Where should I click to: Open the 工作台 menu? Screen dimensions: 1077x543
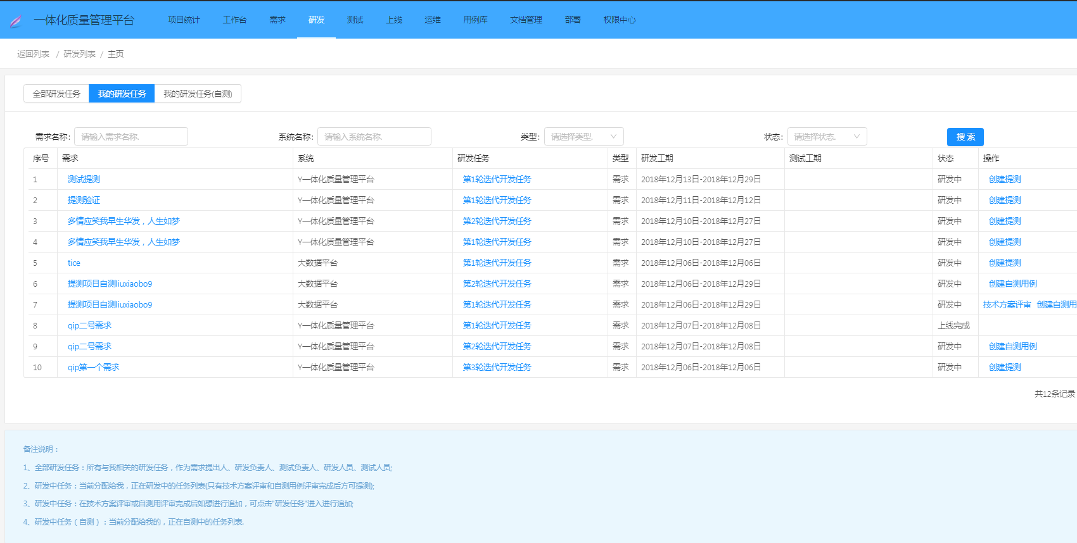pos(234,20)
